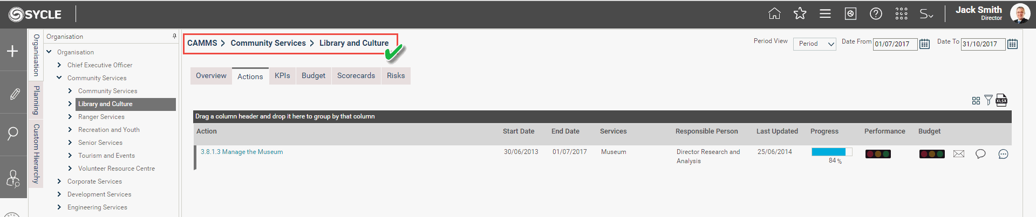Open Date From calendar picker
The image size is (1036, 217).
click(x=924, y=44)
